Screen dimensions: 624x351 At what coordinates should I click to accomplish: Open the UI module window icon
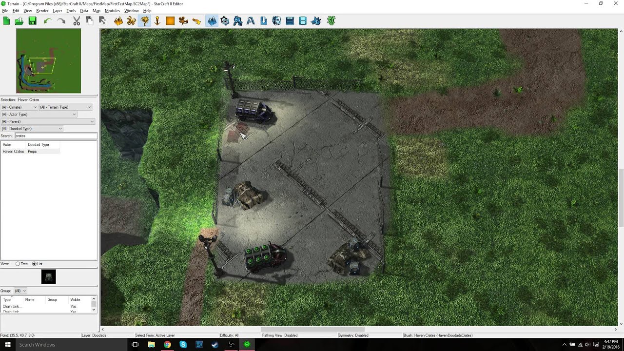[x=290, y=21]
